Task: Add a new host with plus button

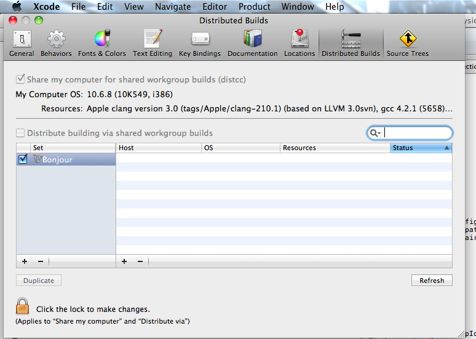Action: point(124,261)
